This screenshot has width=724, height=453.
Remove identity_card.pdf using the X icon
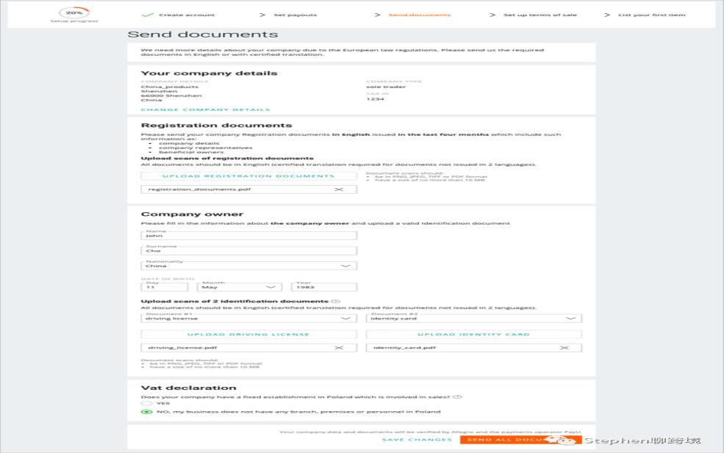click(x=564, y=348)
